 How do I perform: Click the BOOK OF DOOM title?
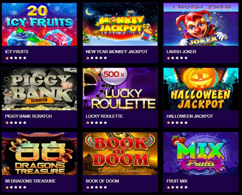click(x=102, y=181)
